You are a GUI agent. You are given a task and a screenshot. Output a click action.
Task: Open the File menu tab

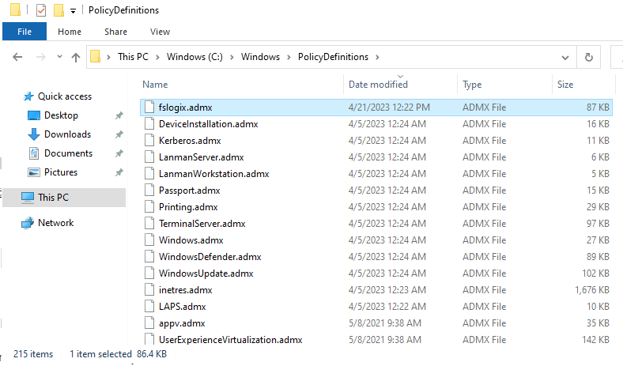click(25, 32)
